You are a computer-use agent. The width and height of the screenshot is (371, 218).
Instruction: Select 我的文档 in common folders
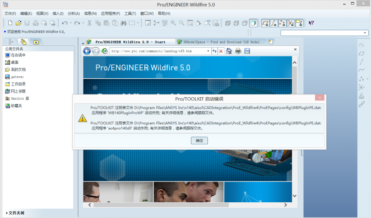point(15,69)
